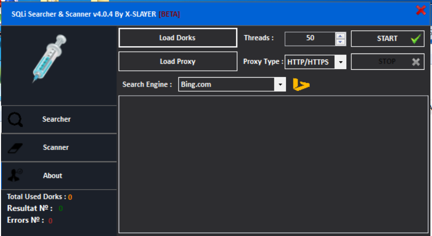Click the magnifying glass icon beside Searcher
This screenshot has height=236, width=432.
tap(16, 120)
